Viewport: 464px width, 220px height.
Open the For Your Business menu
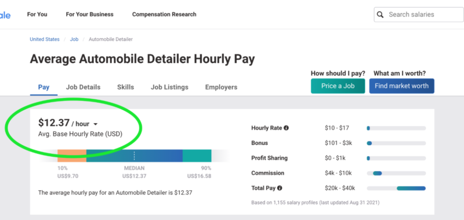click(90, 14)
